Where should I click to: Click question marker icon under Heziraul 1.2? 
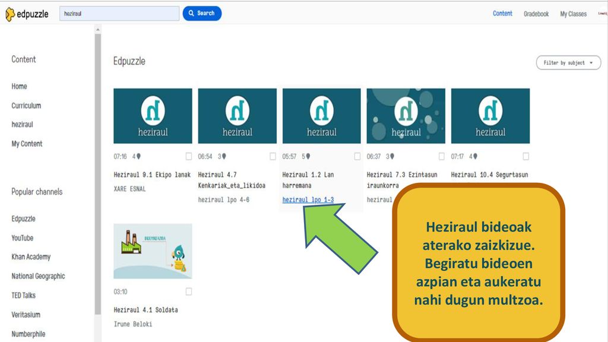(308, 156)
